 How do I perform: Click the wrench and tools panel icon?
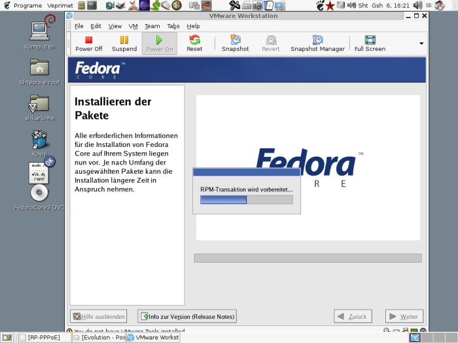[x=234, y=5]
